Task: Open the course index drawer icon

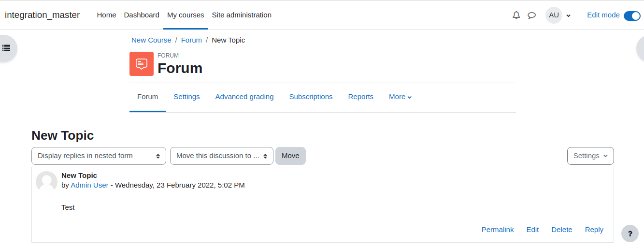Action: click(x=7, y=48)
